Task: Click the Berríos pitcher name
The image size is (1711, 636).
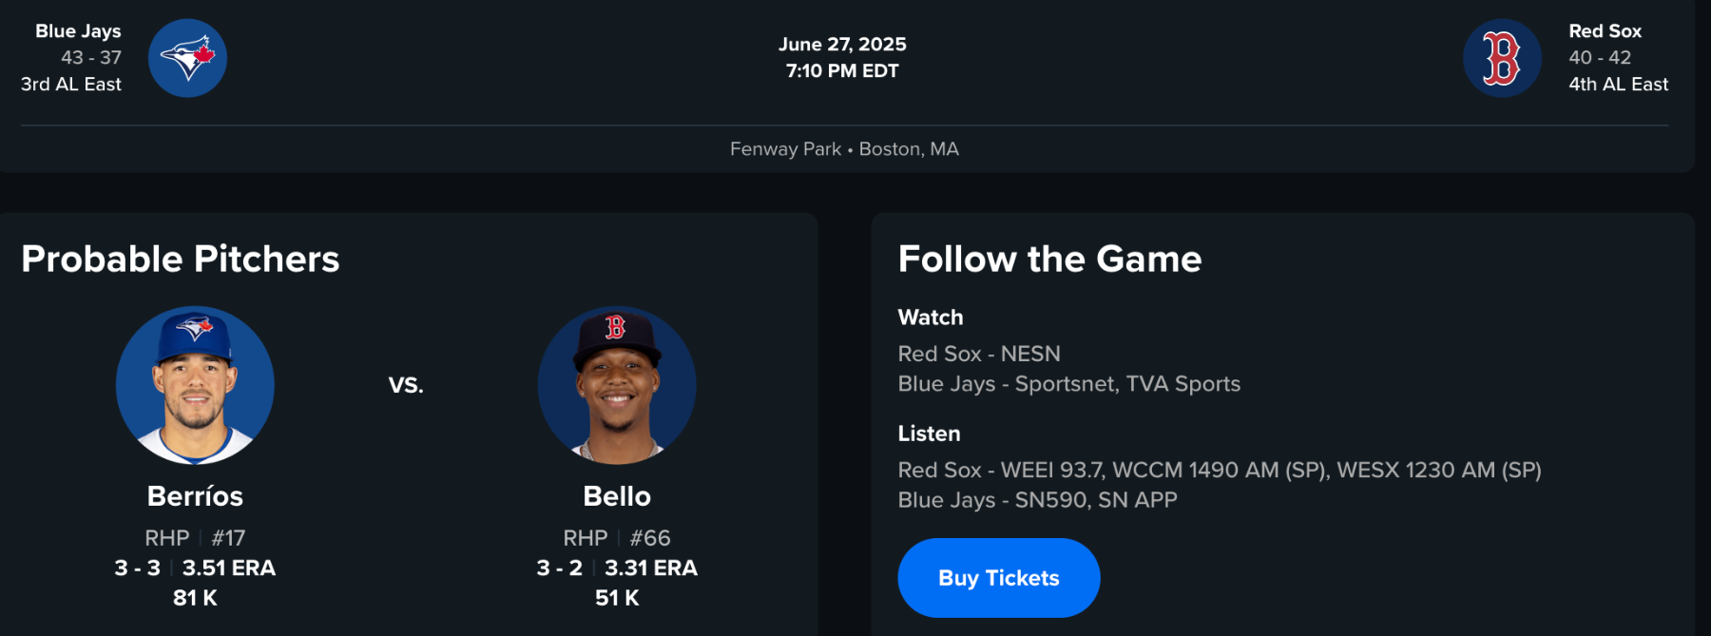Action: click(x=195, y=496)
